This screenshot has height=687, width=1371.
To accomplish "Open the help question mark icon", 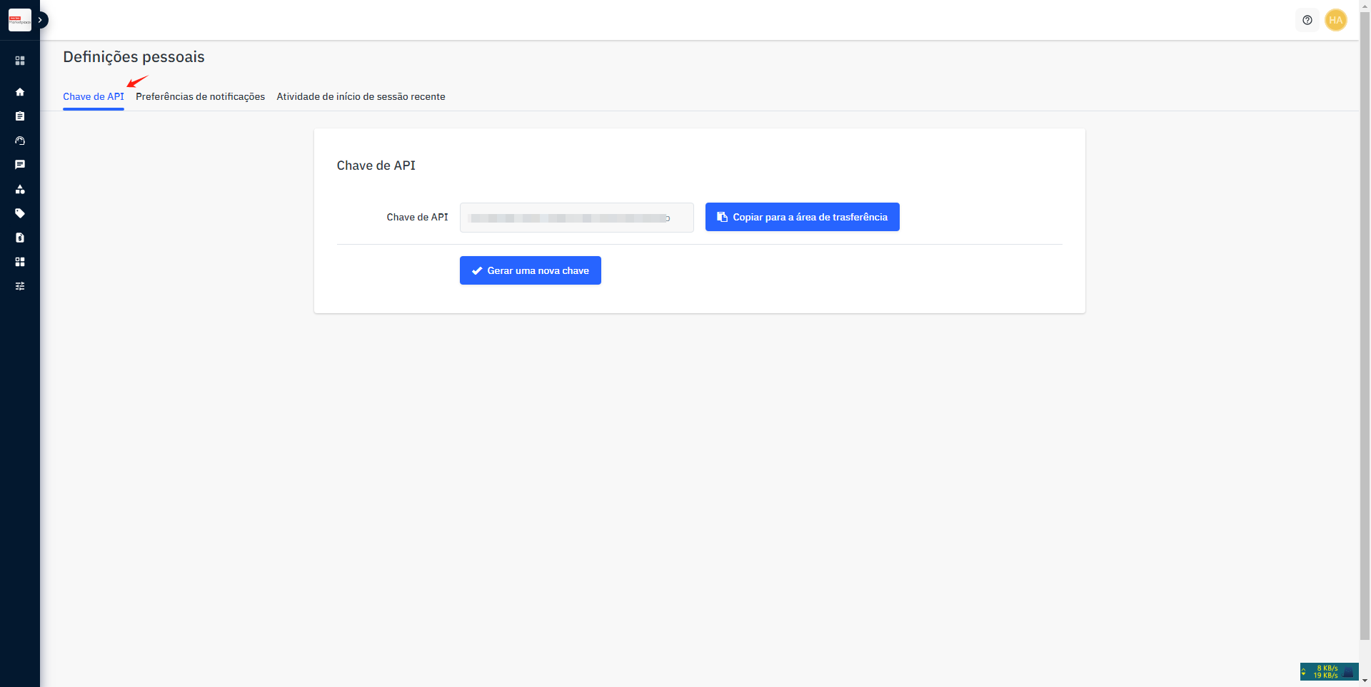I will 1307,20.
